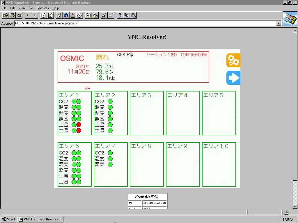
Task: Go back with the Back arrow
Action: click(28, 15)
